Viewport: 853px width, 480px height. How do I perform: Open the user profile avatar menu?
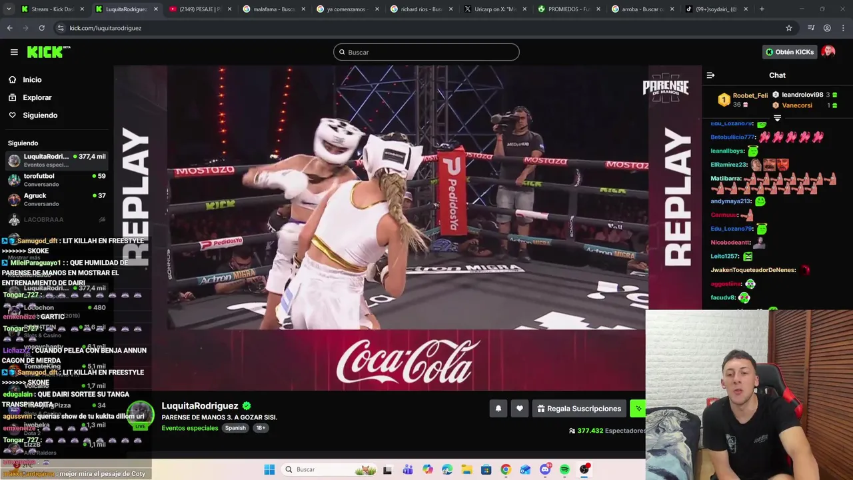coord(828,52)
